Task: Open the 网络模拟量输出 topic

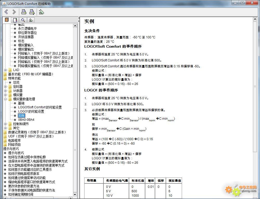Action: (45, 66)
